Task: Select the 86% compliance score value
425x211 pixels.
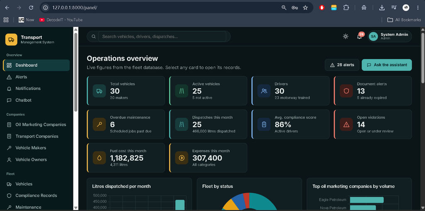Action: click(x=283, y=125)
